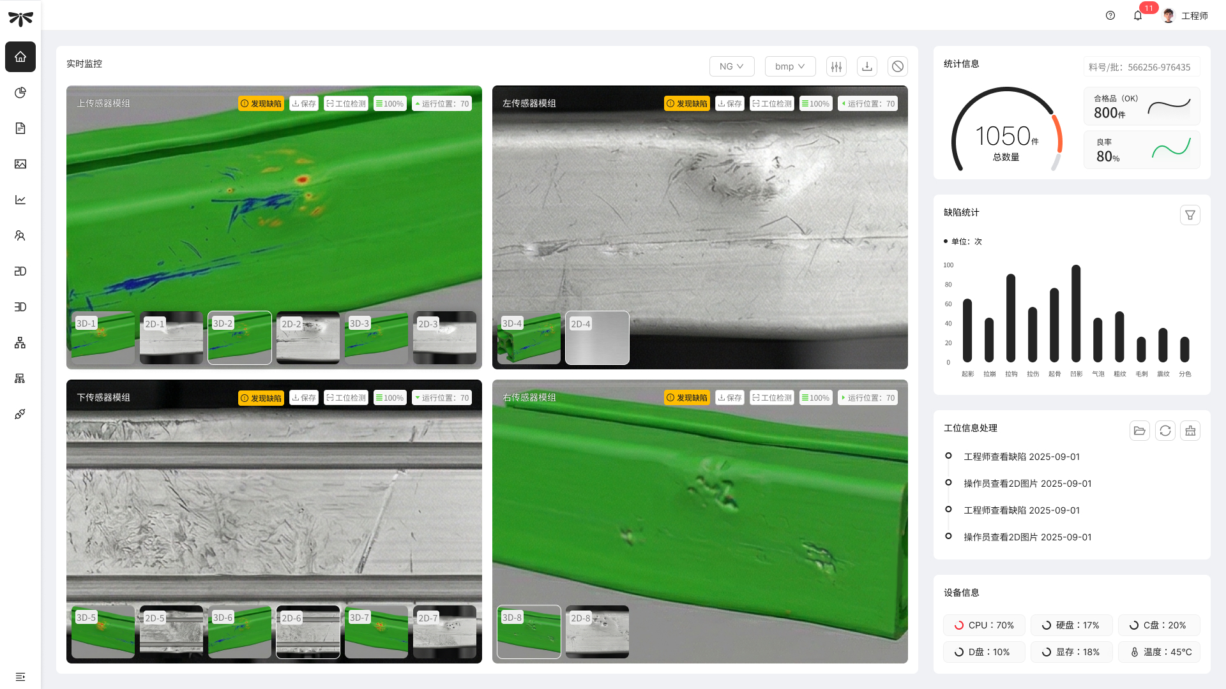Open the image gallery sidebar menu item
The width and height of the screenshot is (1226, 689).
pyautogui.click(x=20, y=164)
